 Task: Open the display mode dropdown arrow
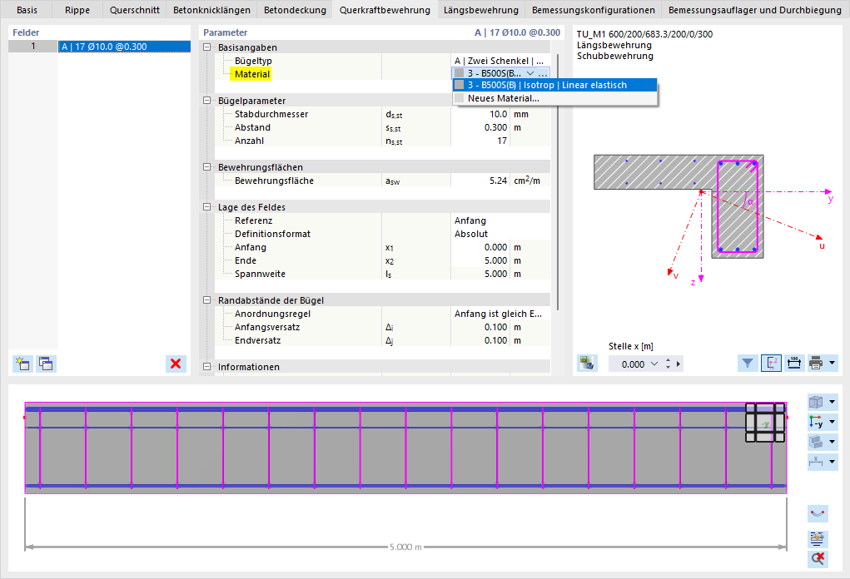coord(833,442)
